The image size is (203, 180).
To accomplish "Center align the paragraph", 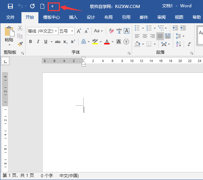I will click(145, 36).
